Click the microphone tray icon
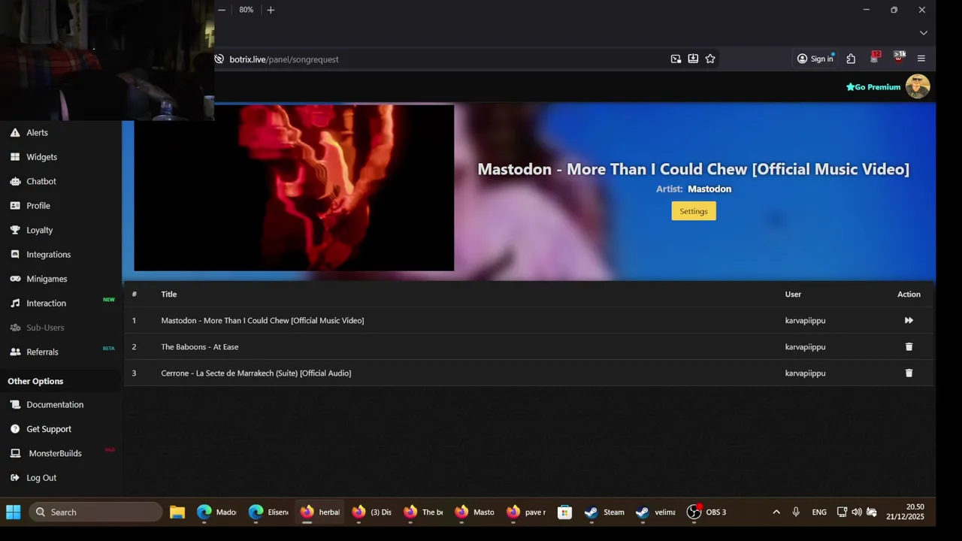962x541 pixels. (796, 512)
